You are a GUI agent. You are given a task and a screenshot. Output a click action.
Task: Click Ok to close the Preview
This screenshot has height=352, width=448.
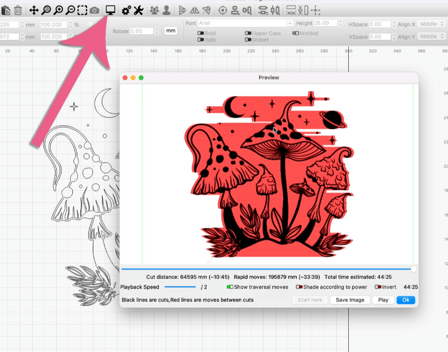[406, 300]
